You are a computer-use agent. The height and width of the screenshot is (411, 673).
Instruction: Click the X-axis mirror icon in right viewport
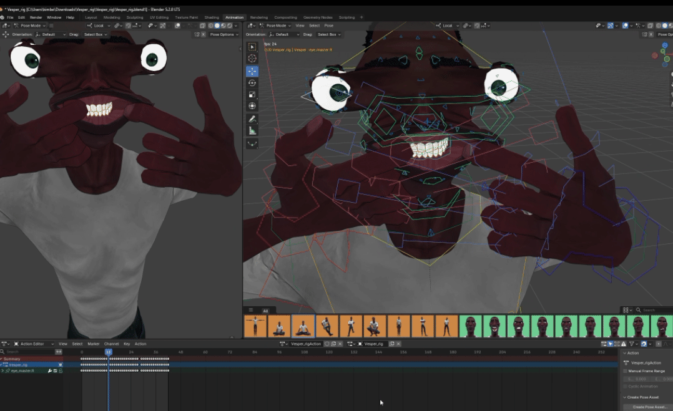651,34
